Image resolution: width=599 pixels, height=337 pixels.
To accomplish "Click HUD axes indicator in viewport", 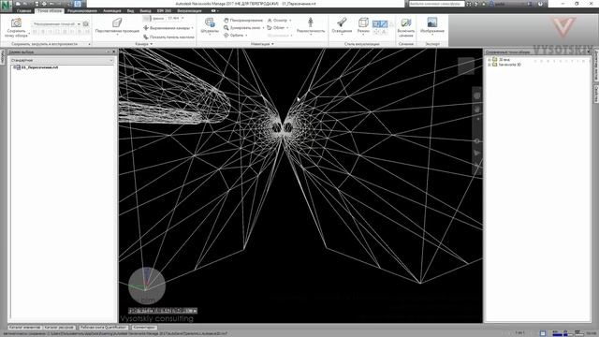I will coord(147,286).
